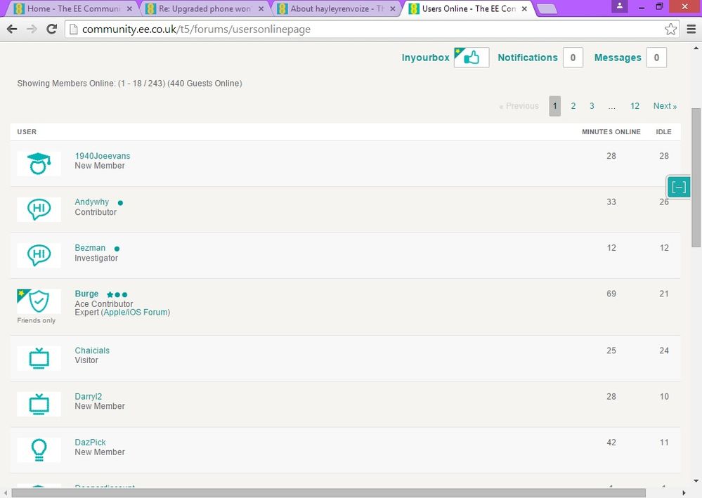This screenshot has width=702, height=498.
Task: Click the graduation cap avatar for 1940Joeevans
Action: click(x=39, y=164)
